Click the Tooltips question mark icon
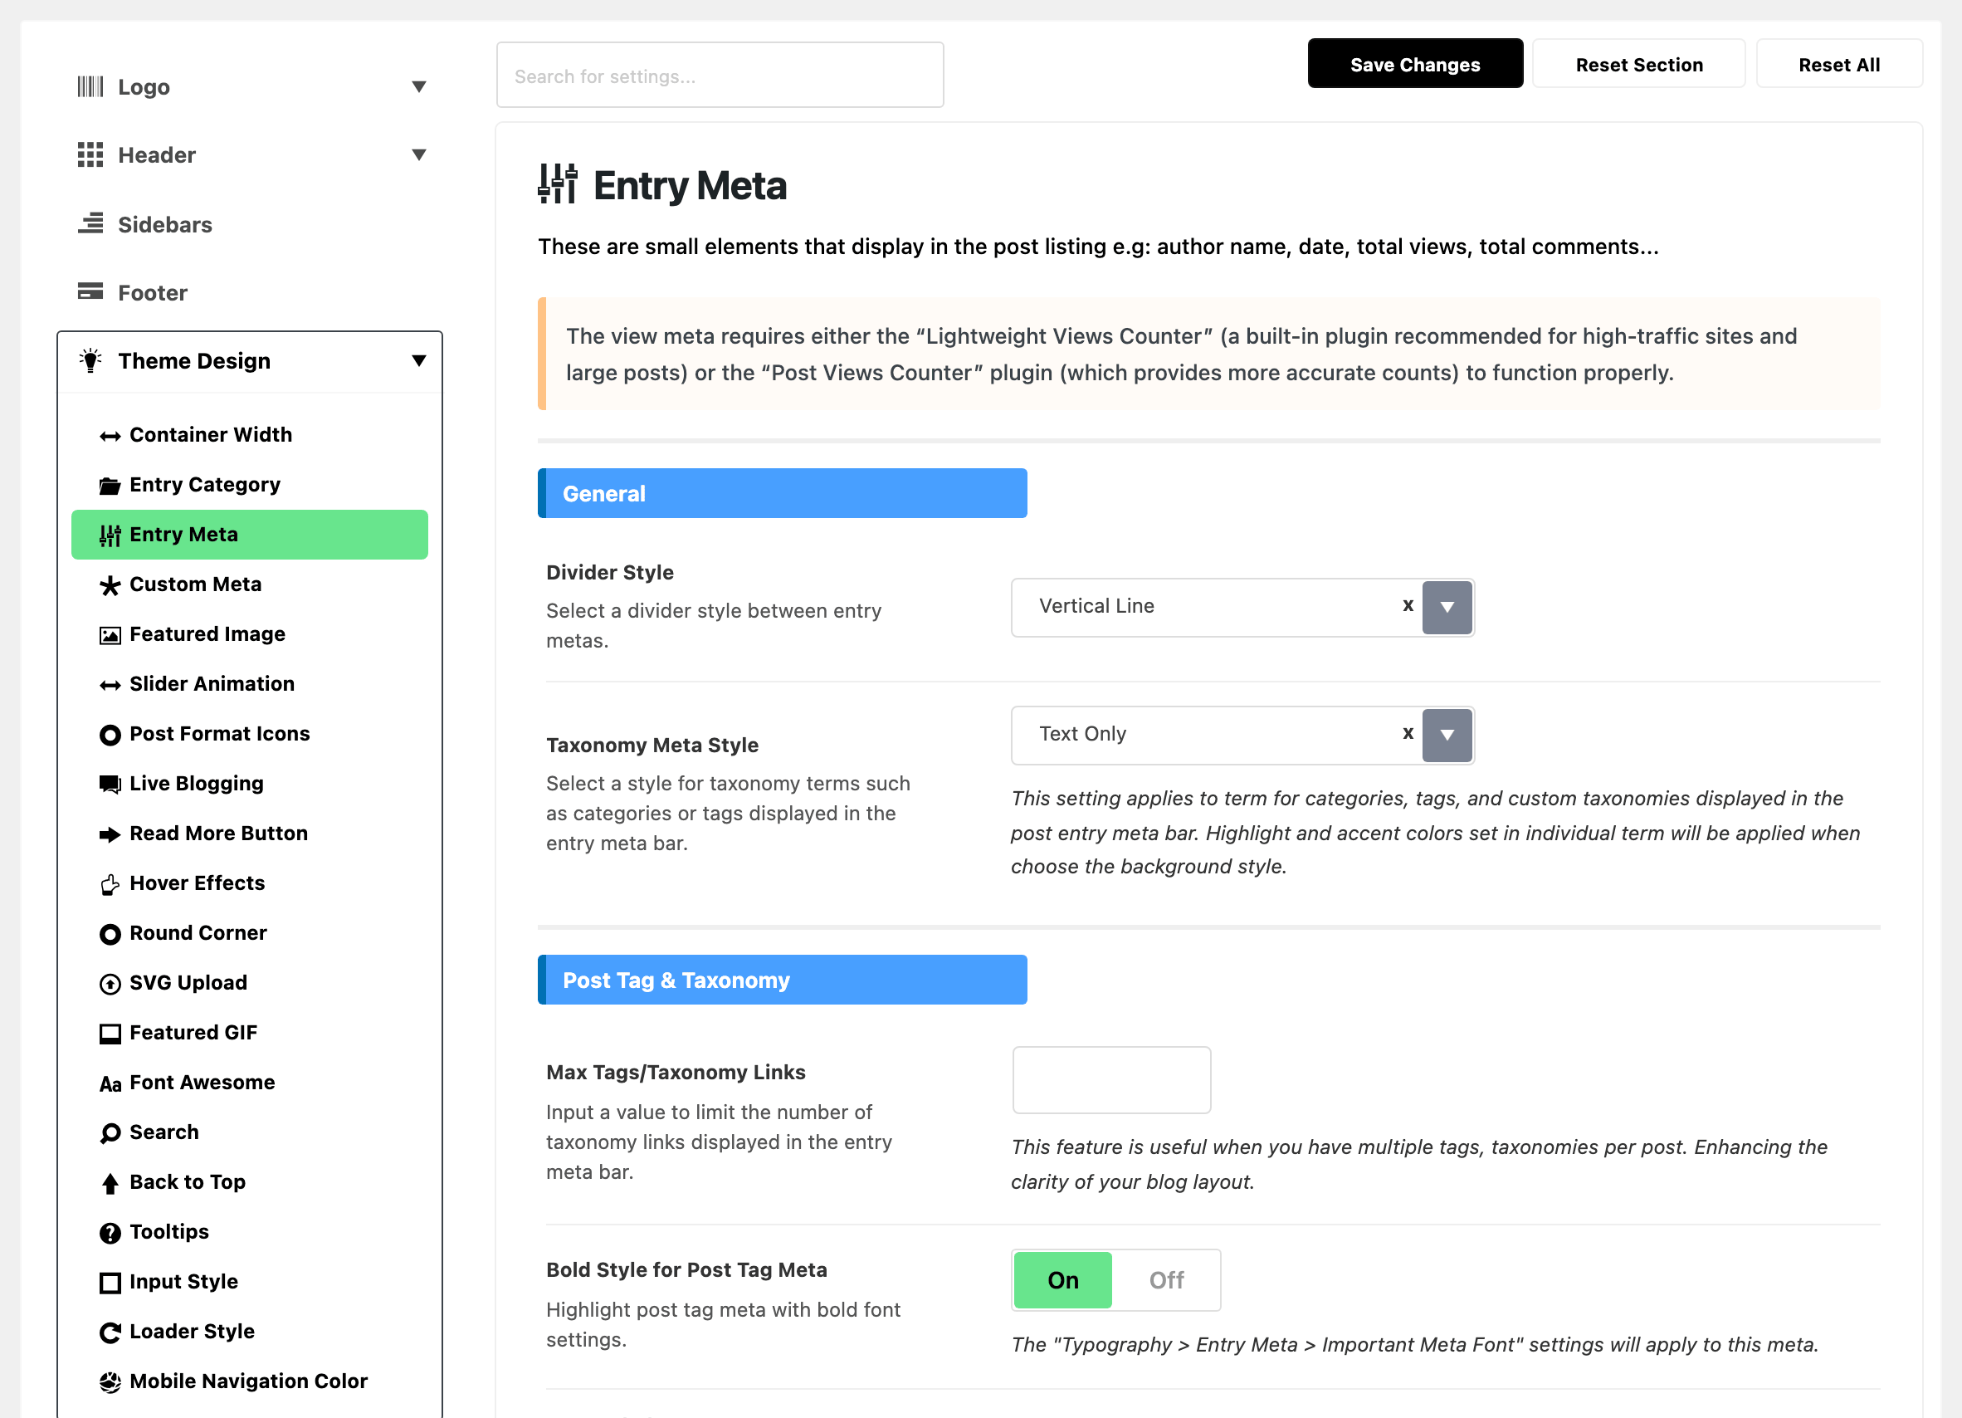Screen dimensions: 1962x1418 tap(110, 1233)
